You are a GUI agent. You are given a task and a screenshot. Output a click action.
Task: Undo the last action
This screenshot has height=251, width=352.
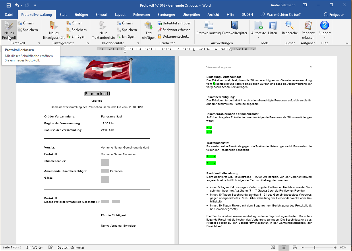tap(17, 5)
